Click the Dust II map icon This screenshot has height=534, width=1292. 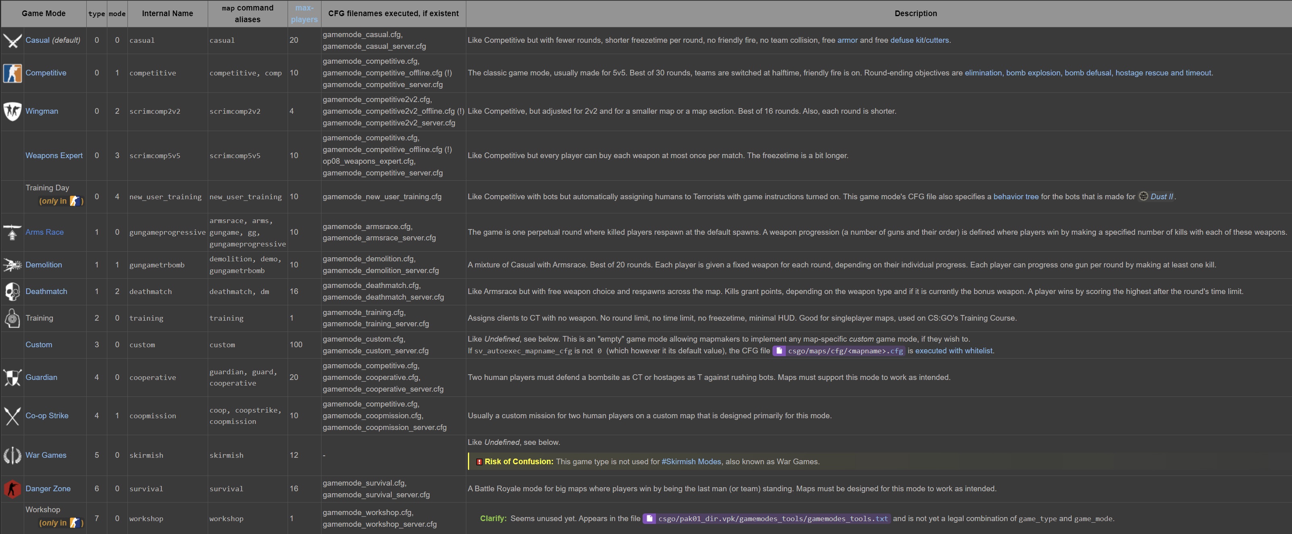1143,196
